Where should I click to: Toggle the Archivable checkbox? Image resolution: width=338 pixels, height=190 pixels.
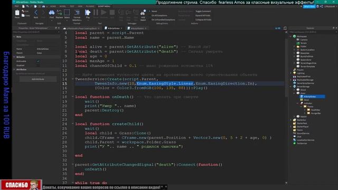click(39, 61)
